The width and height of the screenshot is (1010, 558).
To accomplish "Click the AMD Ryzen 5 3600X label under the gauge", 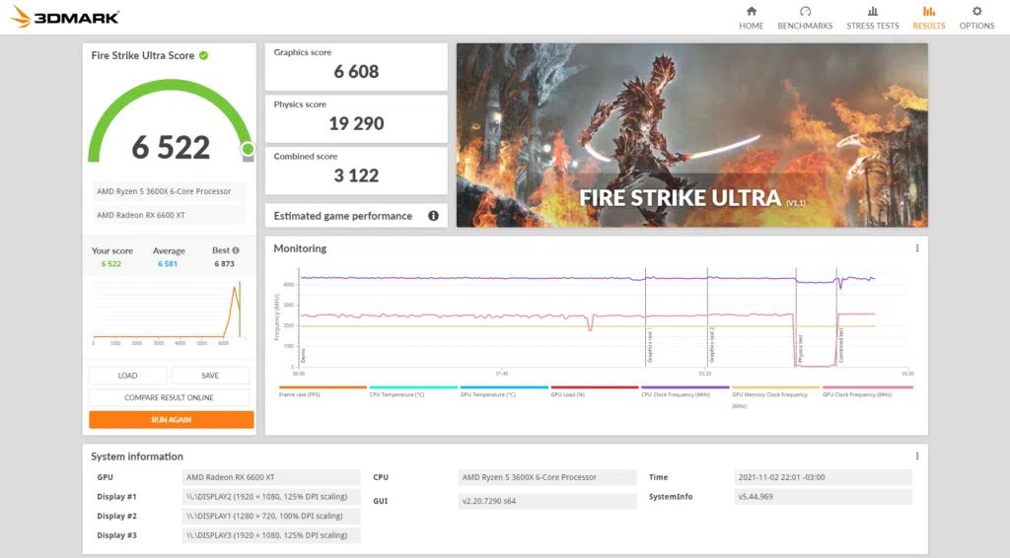I will point(169,191).
